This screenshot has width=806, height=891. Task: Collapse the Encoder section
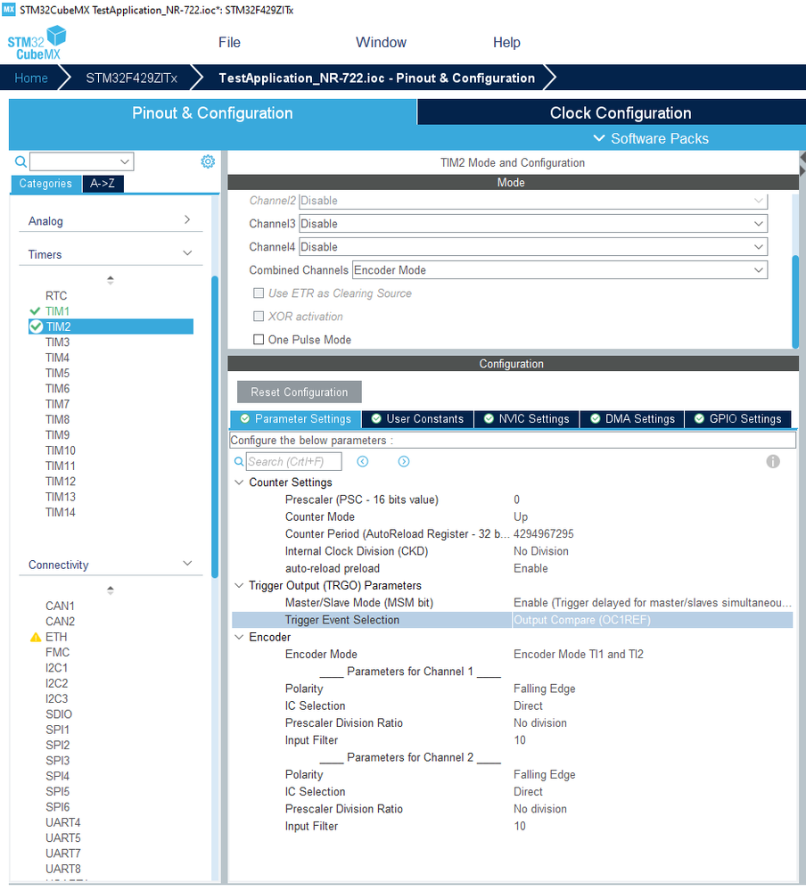click(x=239, y=637)
